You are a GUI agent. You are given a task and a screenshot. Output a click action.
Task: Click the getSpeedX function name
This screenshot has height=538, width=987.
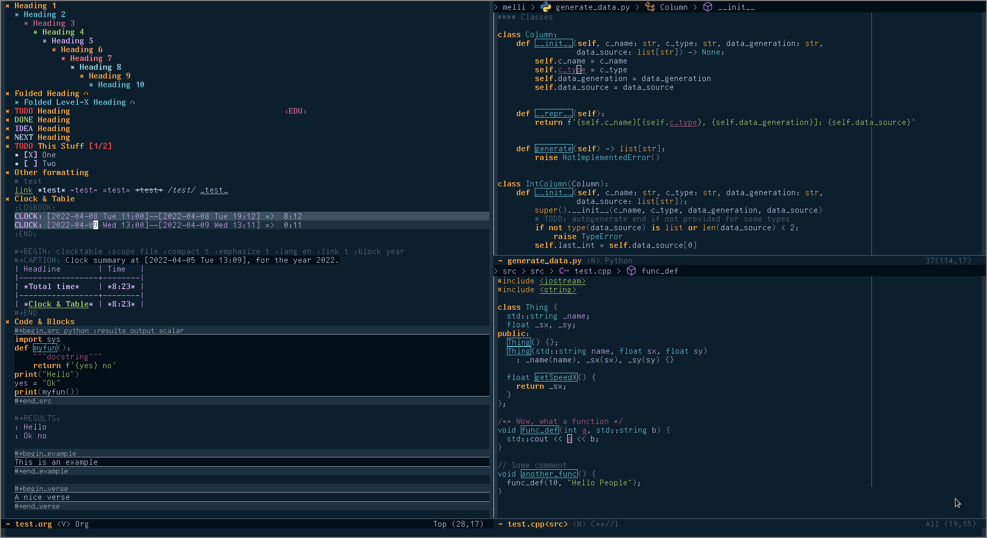(556, 377)
